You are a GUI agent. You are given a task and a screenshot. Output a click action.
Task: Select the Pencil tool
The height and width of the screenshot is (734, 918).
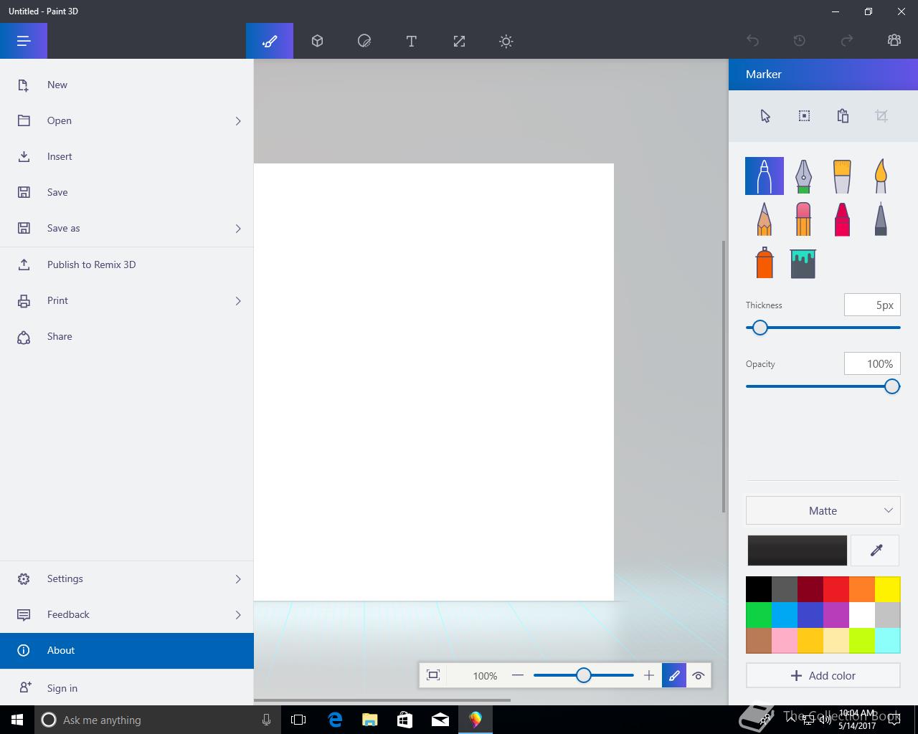(x=765, y=219)
